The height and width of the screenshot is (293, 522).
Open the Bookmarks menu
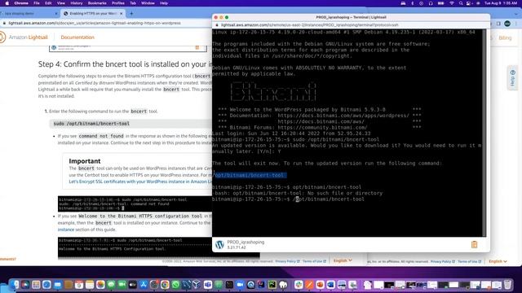coord(97,3)
